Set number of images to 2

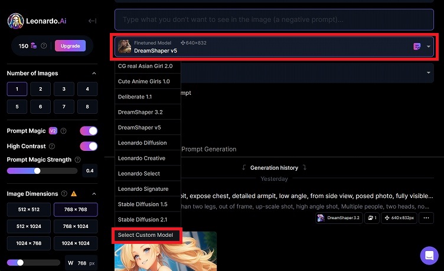click(41, 89)
